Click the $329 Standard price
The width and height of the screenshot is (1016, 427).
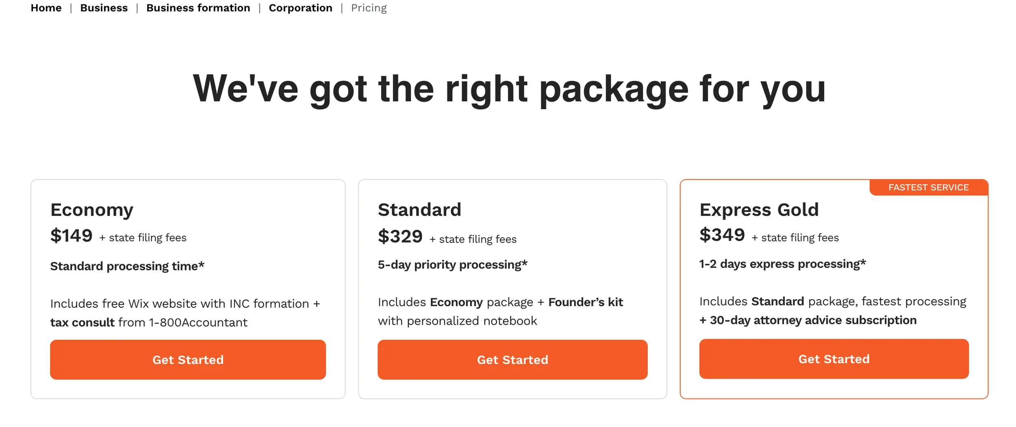click(x=400, y=237)
